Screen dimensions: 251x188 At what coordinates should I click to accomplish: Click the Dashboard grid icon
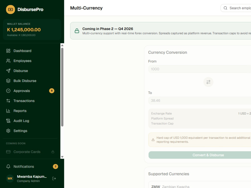[x=8, y=51]
